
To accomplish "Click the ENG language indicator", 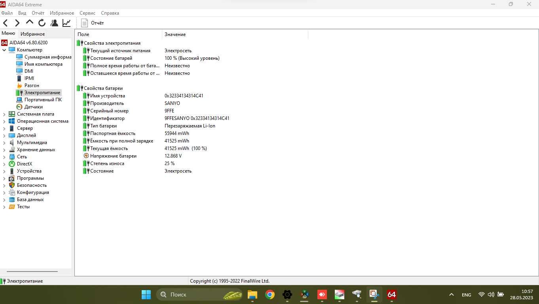I will (x=466, y=295).
